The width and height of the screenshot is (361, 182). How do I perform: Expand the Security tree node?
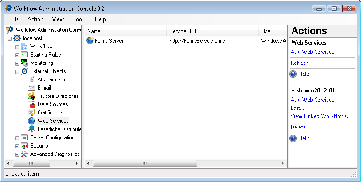tap(17, 146)
